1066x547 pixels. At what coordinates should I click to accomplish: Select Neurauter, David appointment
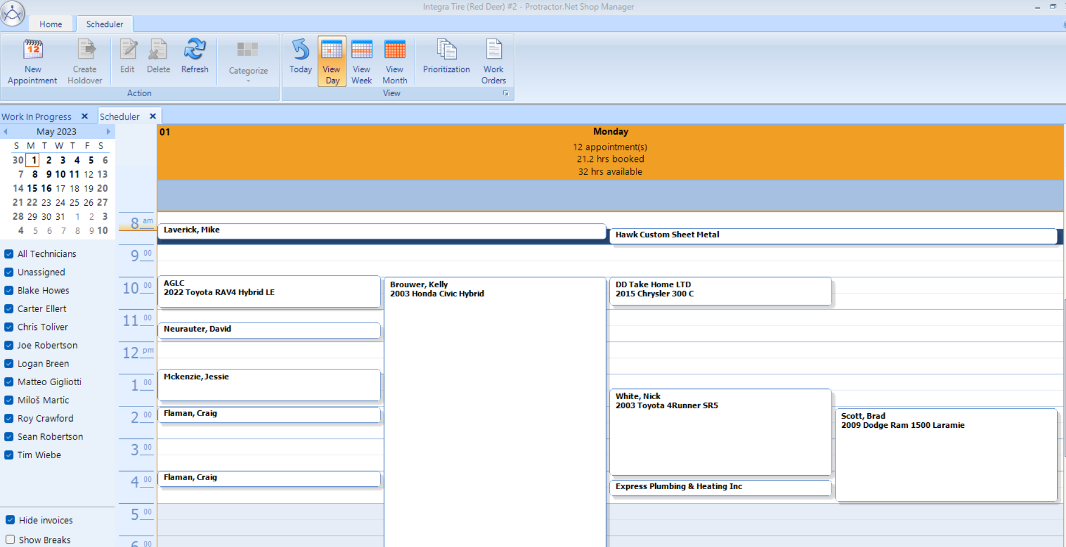pyautogui.click(x=269, y=330)
